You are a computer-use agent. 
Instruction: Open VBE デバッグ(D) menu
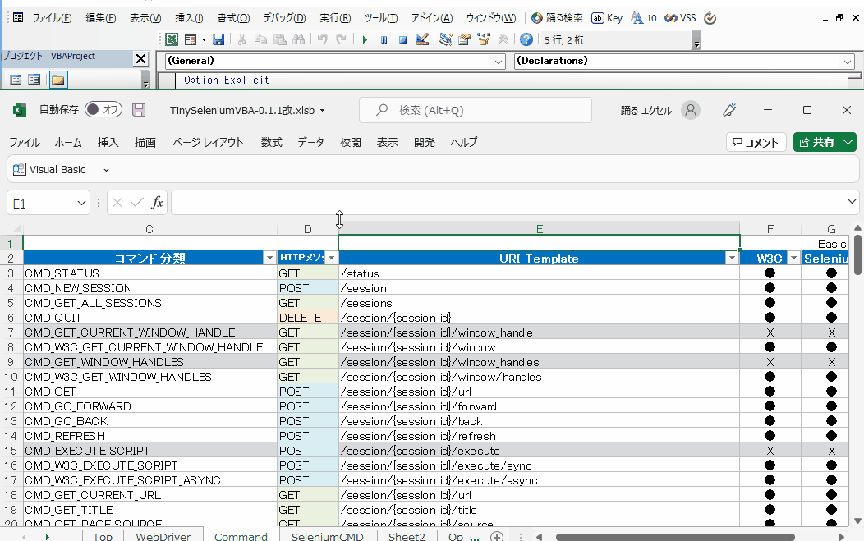(x=284, y=18)
